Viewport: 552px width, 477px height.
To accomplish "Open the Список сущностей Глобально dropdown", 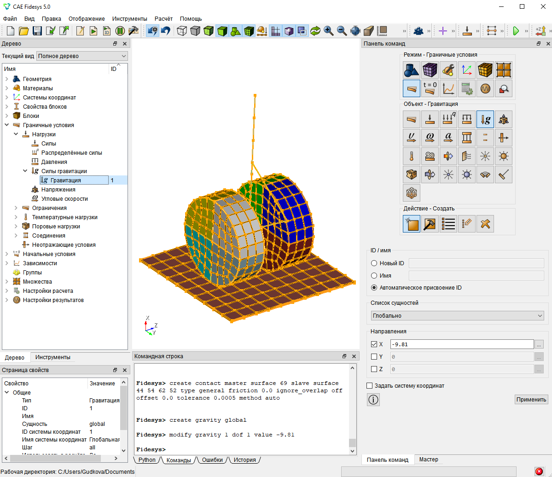I will 457,316.
